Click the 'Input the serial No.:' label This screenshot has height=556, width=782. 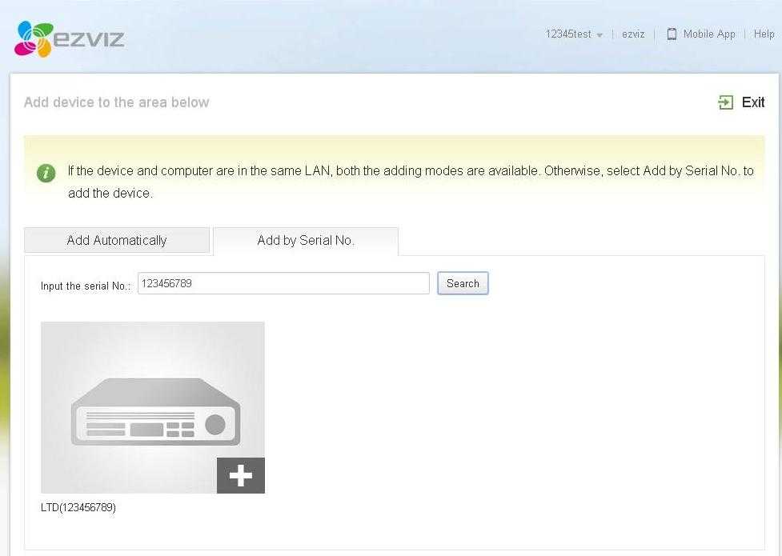[x=86, y=286]
